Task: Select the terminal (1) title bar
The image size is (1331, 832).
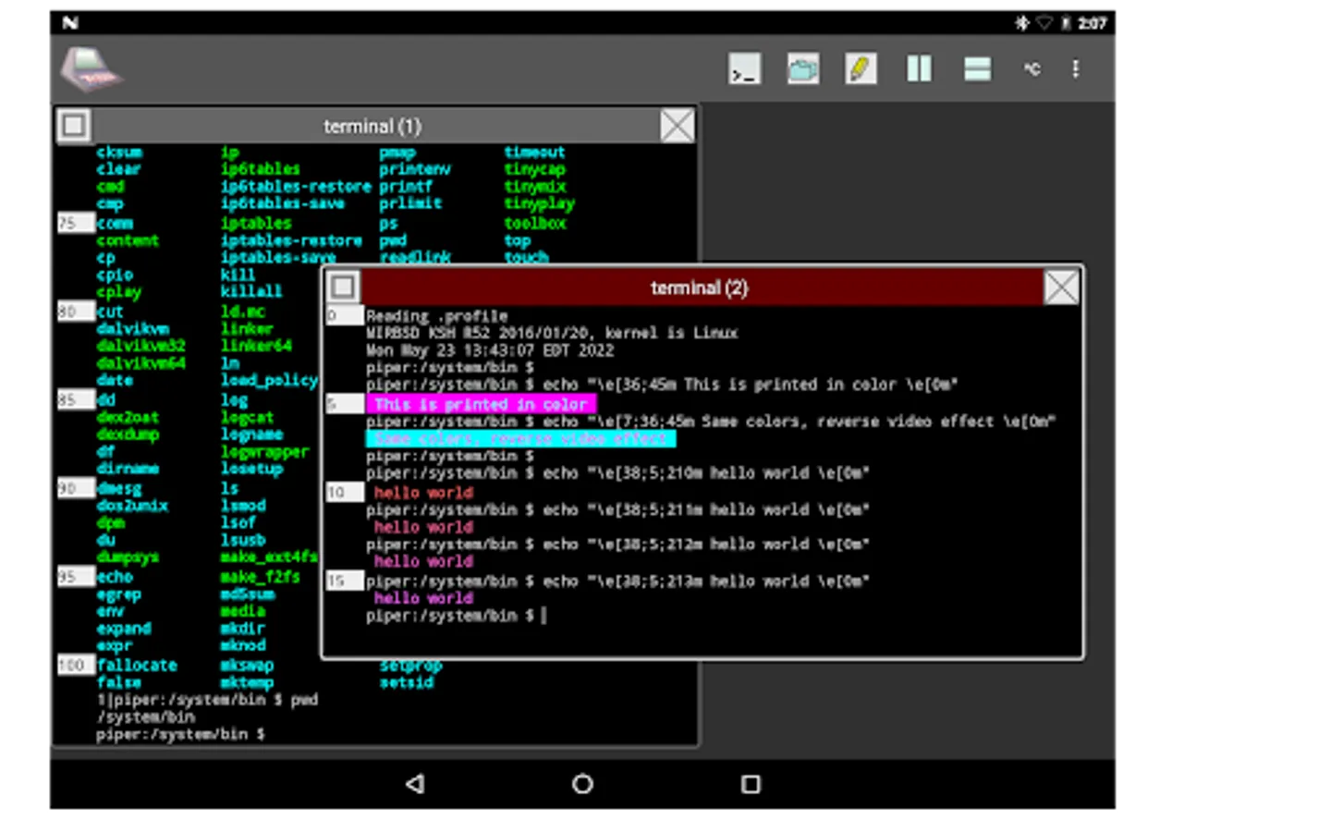Action: [x=372, y=126]
